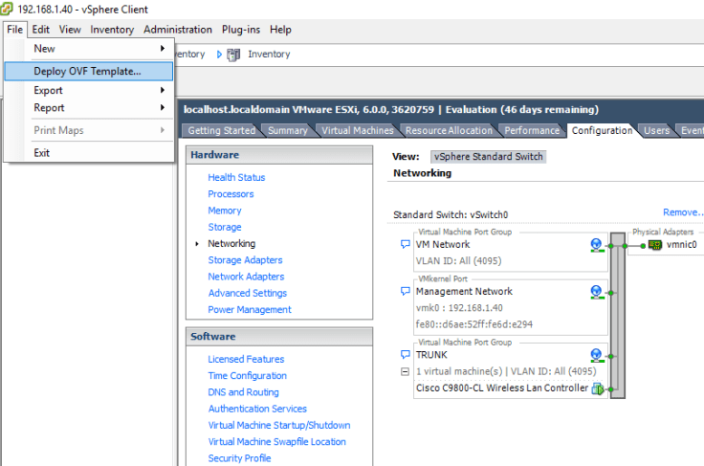Select the vSphere Standard Switch view button
704x466 pixels.
[488, 157]
